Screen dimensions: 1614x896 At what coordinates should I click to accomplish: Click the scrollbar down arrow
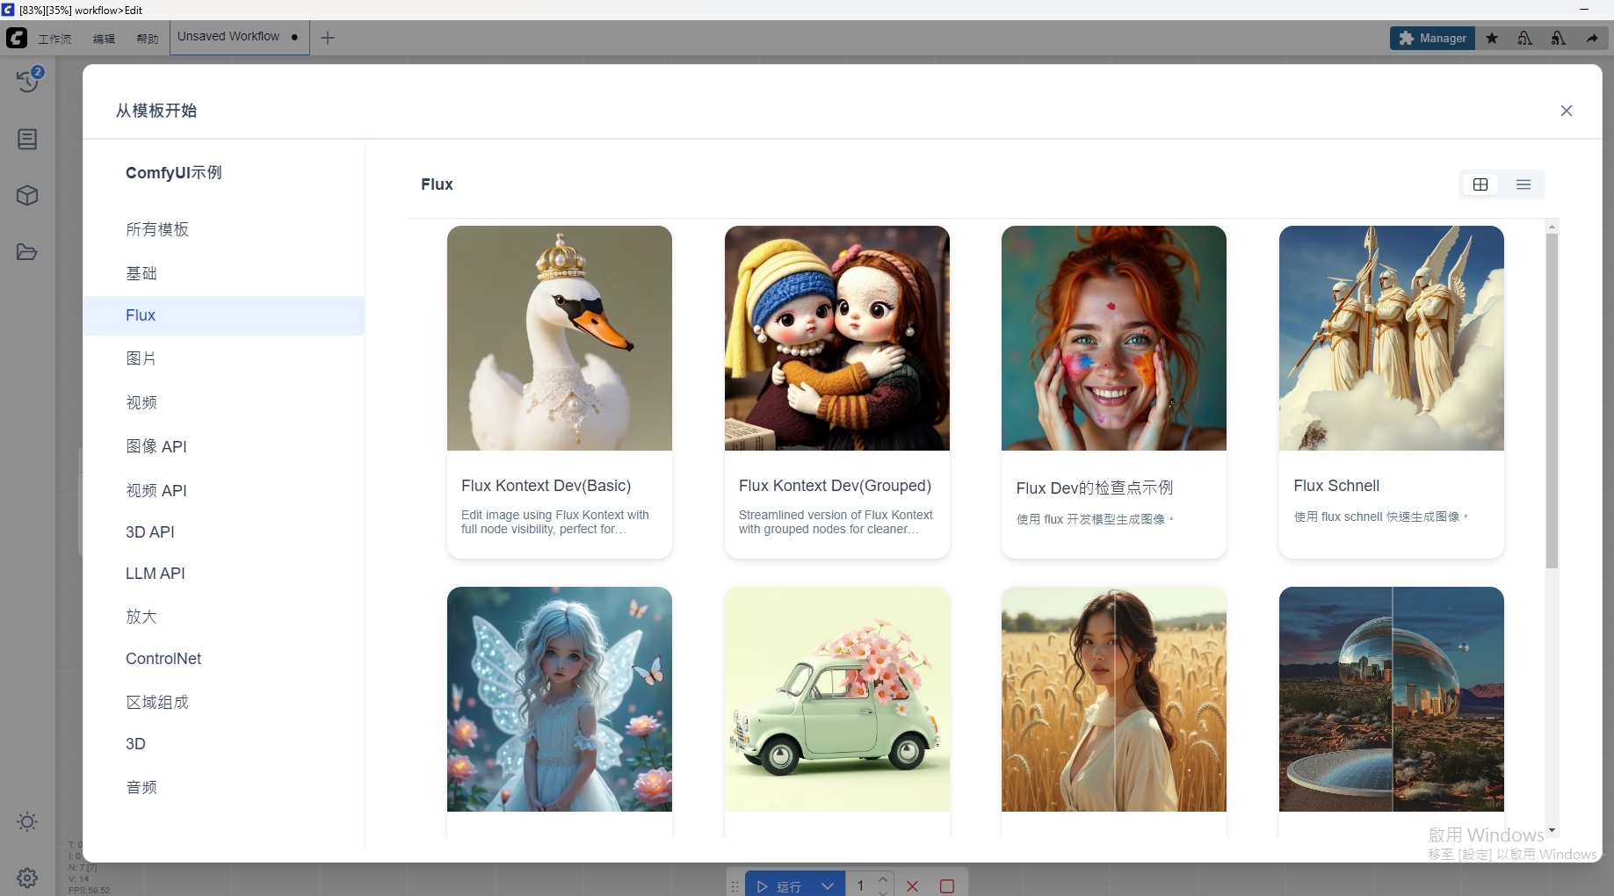(1552, 830)
